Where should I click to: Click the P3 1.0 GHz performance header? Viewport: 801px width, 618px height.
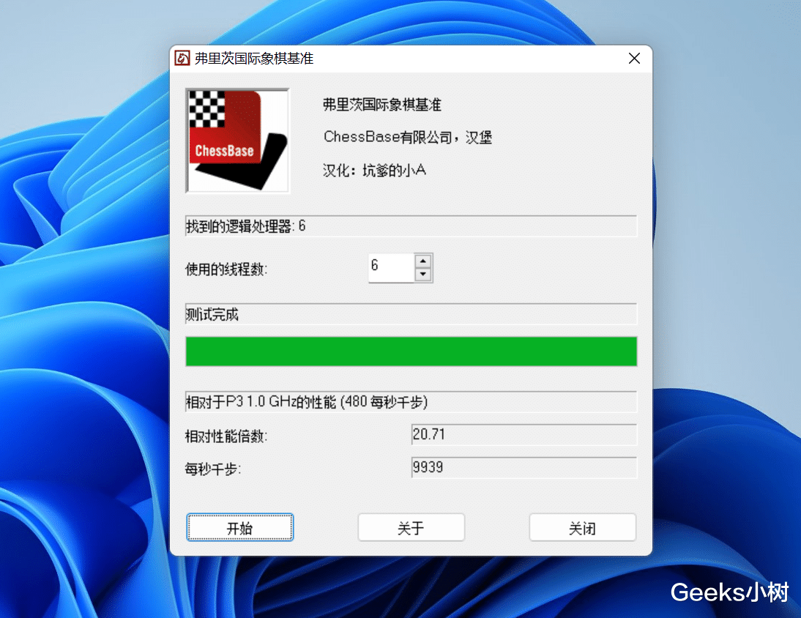click(x=411, y=402)
